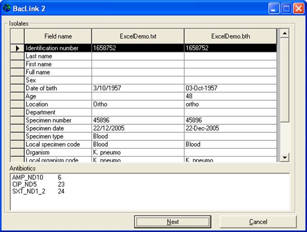
Task: Select the Date of birth field name
Action: click(x=58, y=88)
